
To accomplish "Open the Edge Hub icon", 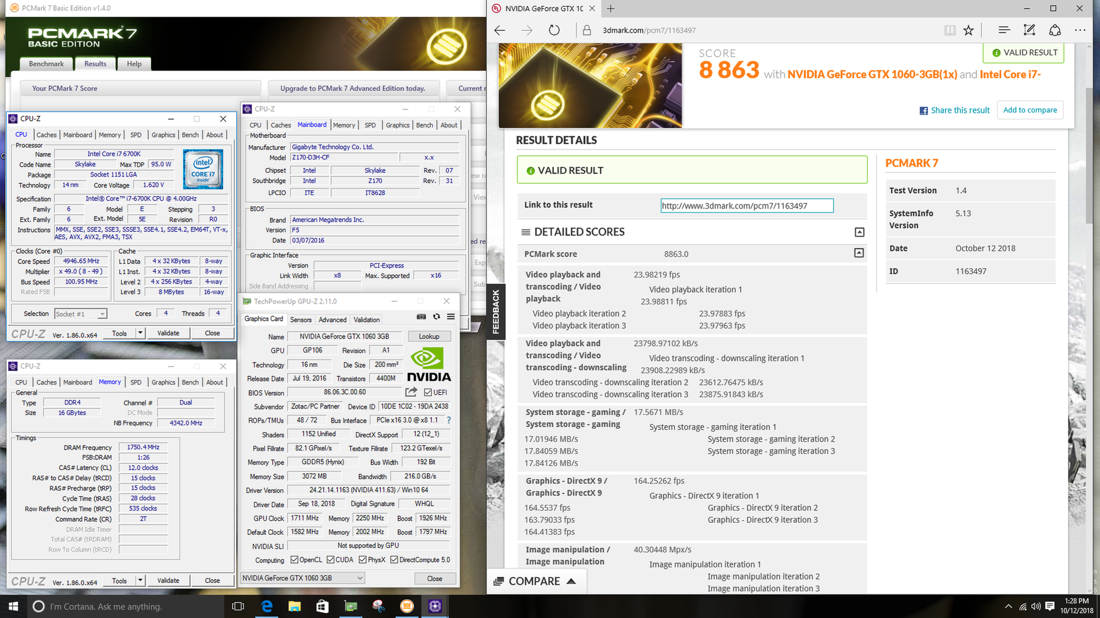I will [1004, 30].
